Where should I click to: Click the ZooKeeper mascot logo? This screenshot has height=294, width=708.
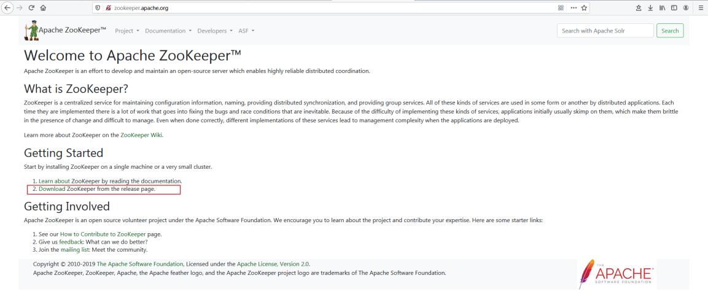[x=31, y=31]
